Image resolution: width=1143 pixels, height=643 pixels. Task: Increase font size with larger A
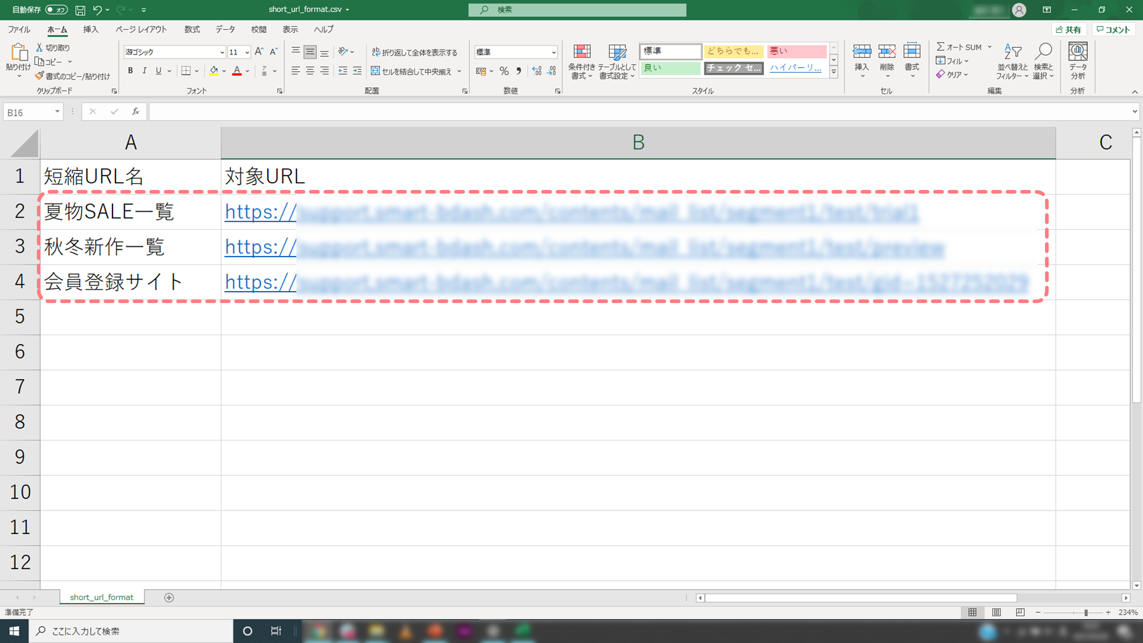tap(259, 52)
